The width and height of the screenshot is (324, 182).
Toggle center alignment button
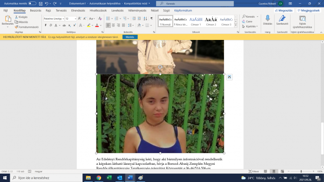coord(113,26)
